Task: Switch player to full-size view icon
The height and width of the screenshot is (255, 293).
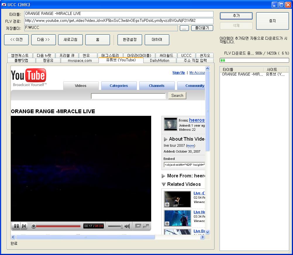Action: point(146,226)
